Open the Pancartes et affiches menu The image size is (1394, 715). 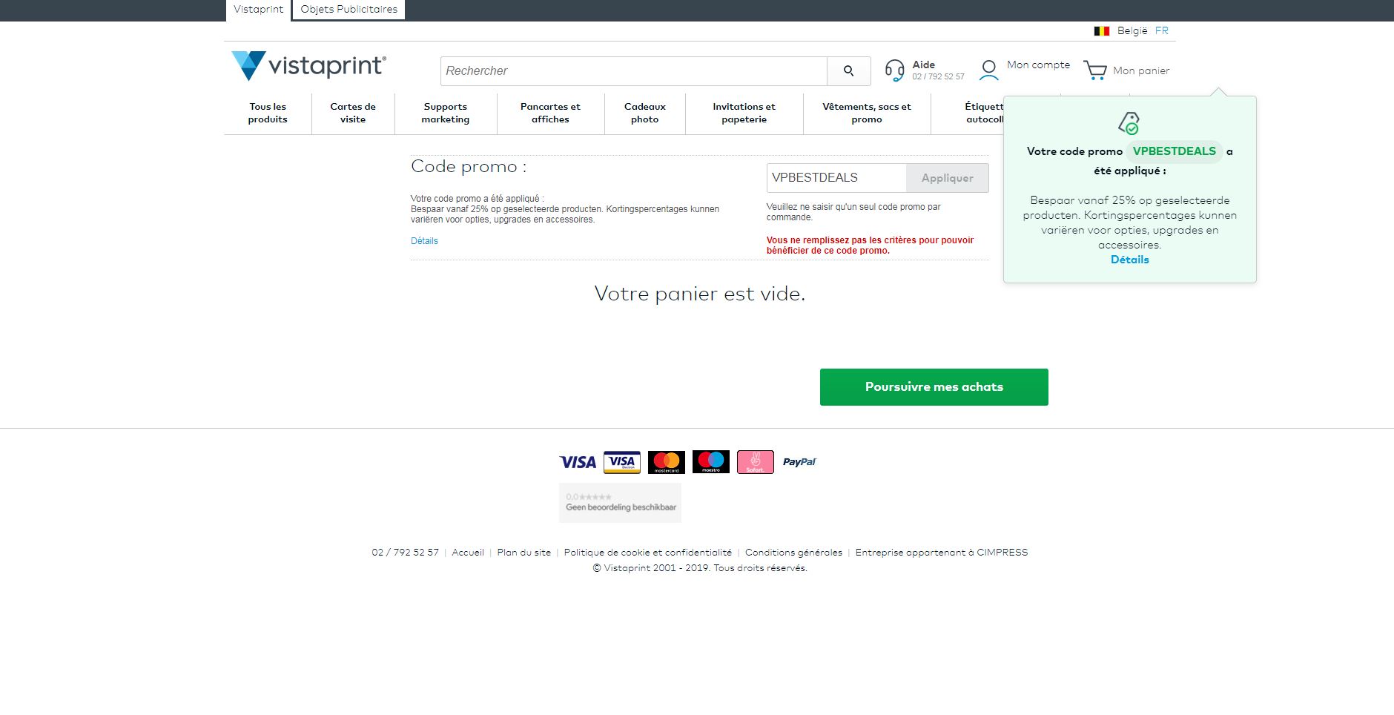click(x=550, y=113)
